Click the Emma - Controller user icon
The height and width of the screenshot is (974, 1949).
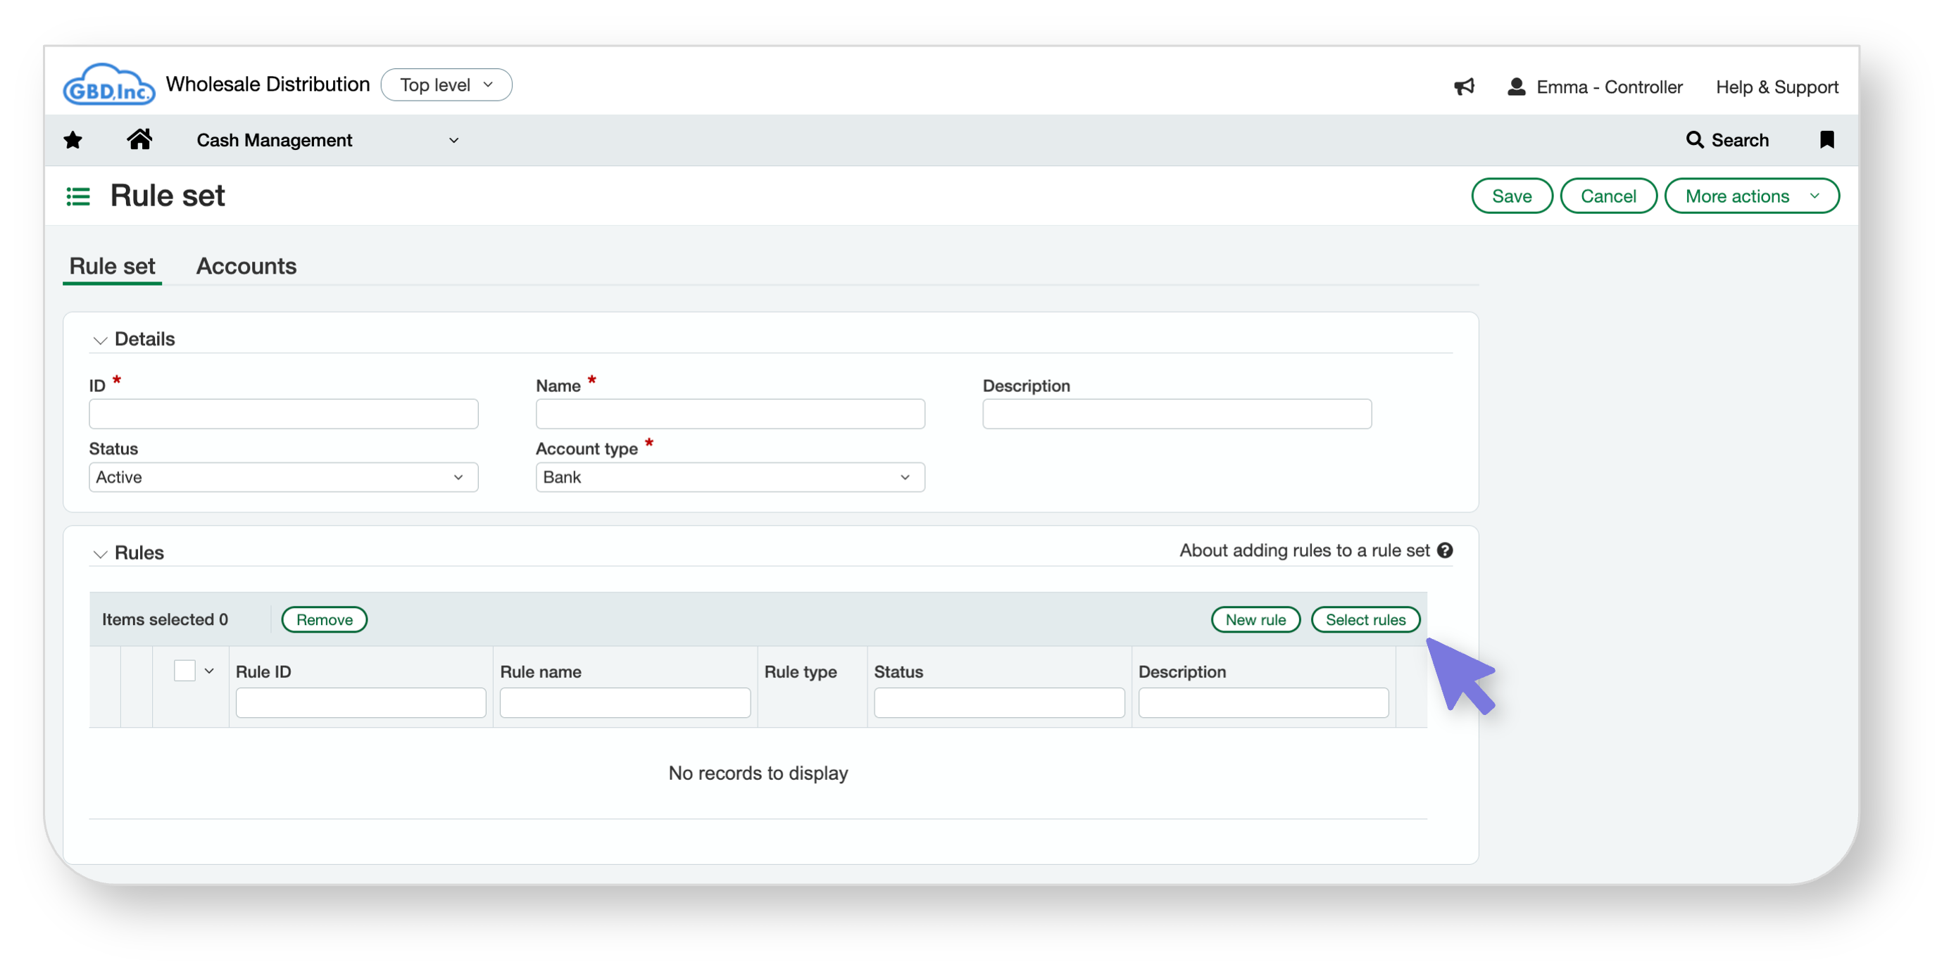pos(1516,87)
